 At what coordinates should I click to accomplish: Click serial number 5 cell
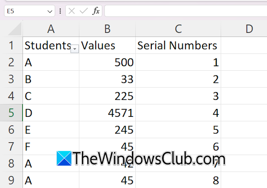coord(178,130)
